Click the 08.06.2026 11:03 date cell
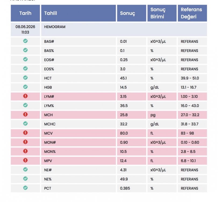The image size is (218, 202). [x=25, y=30]
